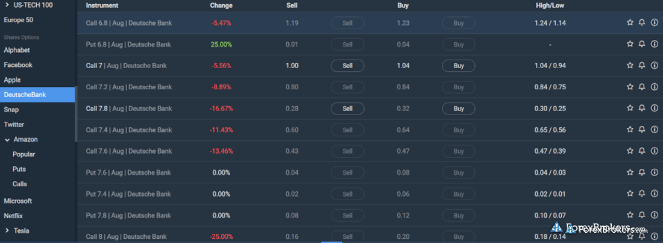Click bell icon on Call 7.8 row
The height and width of the screenshot is (243, 663).
click(x=642, y=109)
